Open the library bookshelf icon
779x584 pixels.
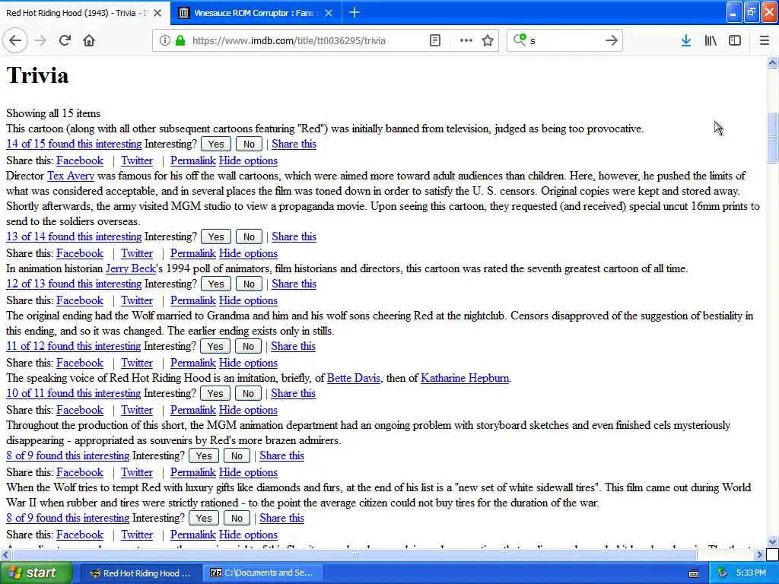(711, 41)
